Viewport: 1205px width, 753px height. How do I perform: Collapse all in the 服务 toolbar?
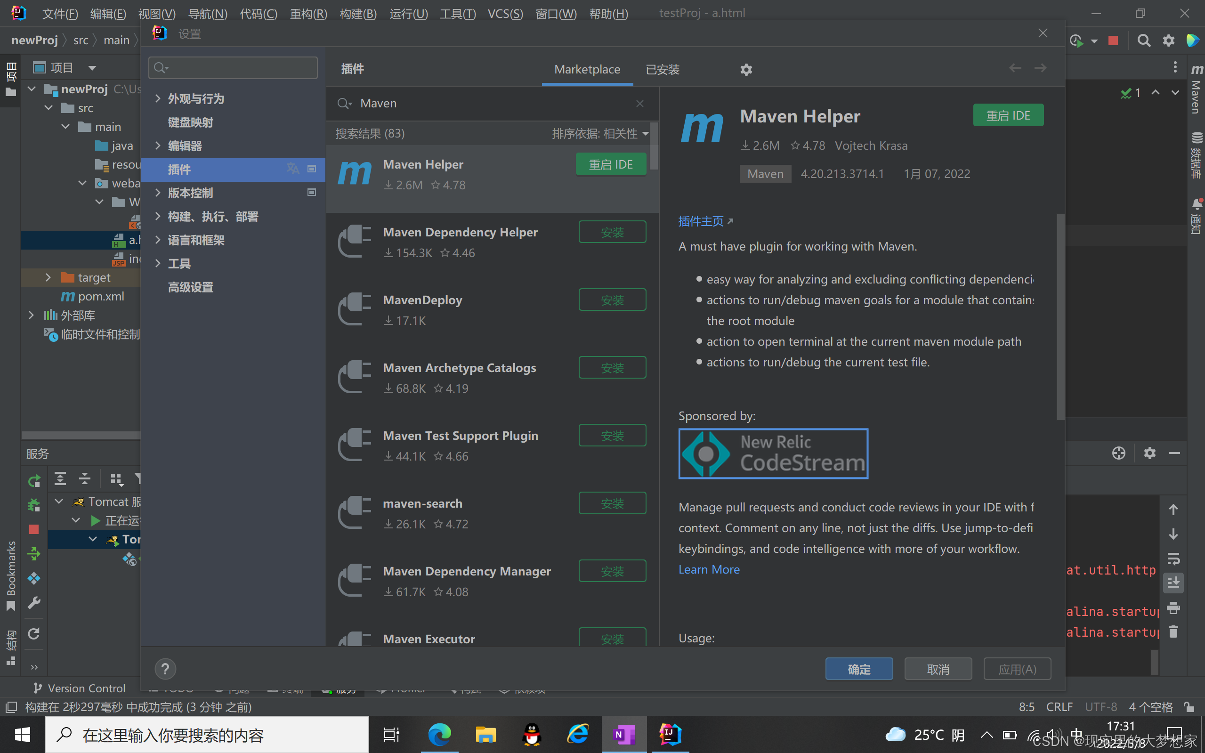pos(85,479)
